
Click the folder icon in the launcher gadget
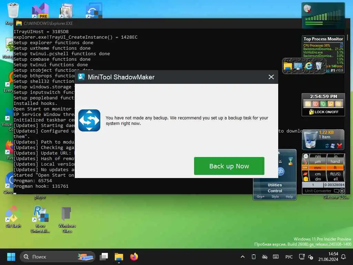[x=288, y=66]
